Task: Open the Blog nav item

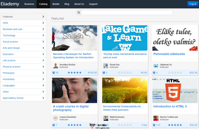Action: point(67,4)
